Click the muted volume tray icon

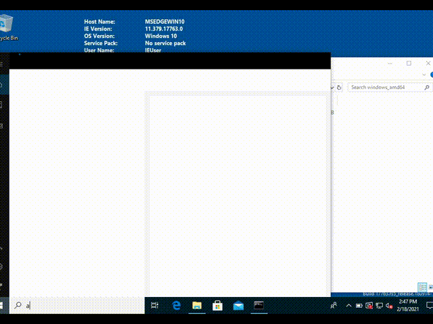389,306
